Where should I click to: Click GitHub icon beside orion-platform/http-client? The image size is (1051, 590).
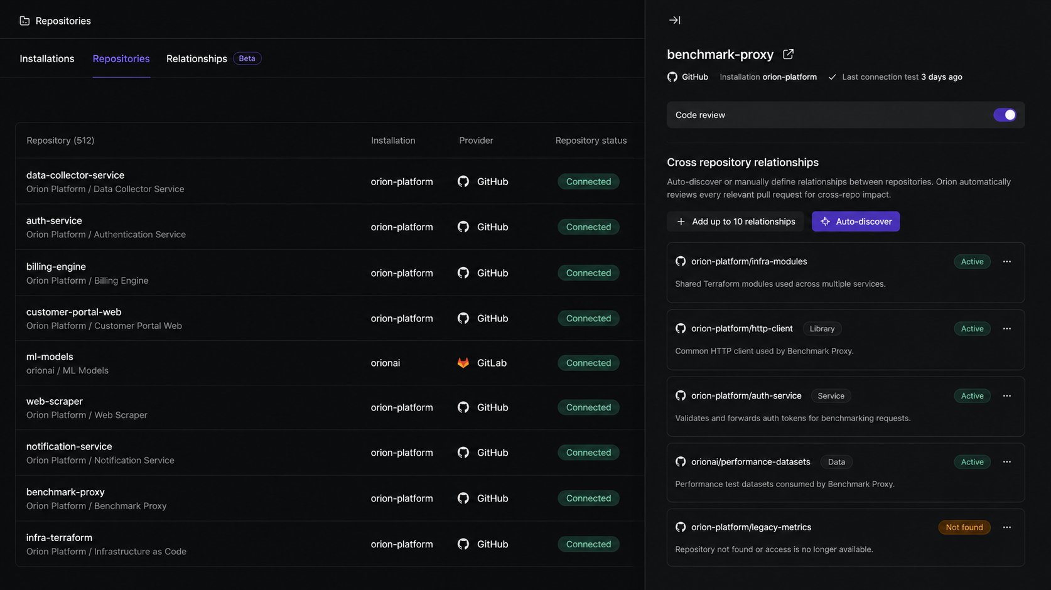click(681, 328)
